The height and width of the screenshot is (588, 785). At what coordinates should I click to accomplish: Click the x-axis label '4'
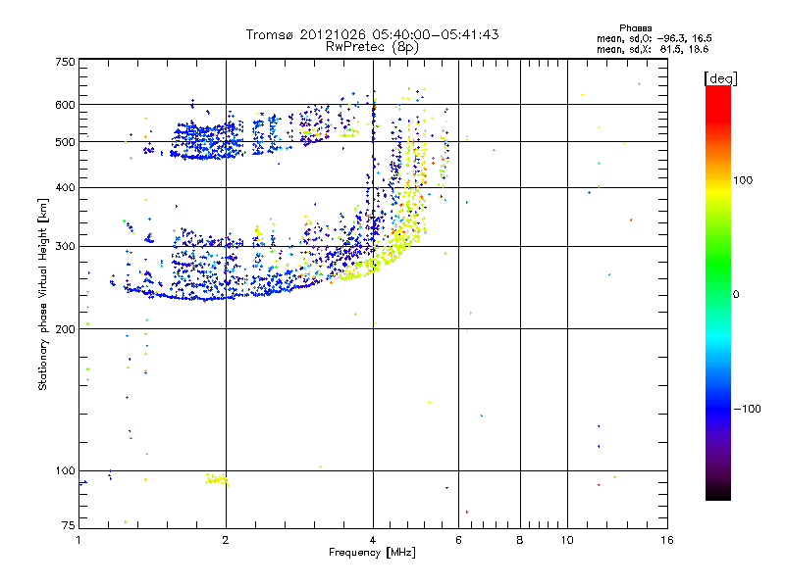click(x=373, y=540)
